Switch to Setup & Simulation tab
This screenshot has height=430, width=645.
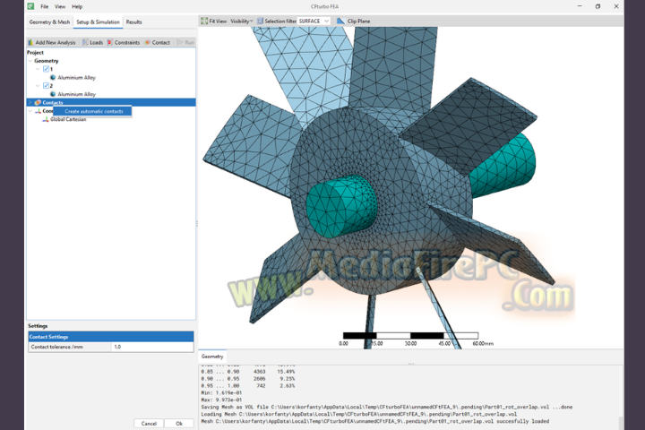98,22
